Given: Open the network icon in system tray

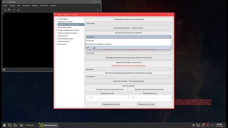Looking at the screenshot, I should click(x=198, y=125).
